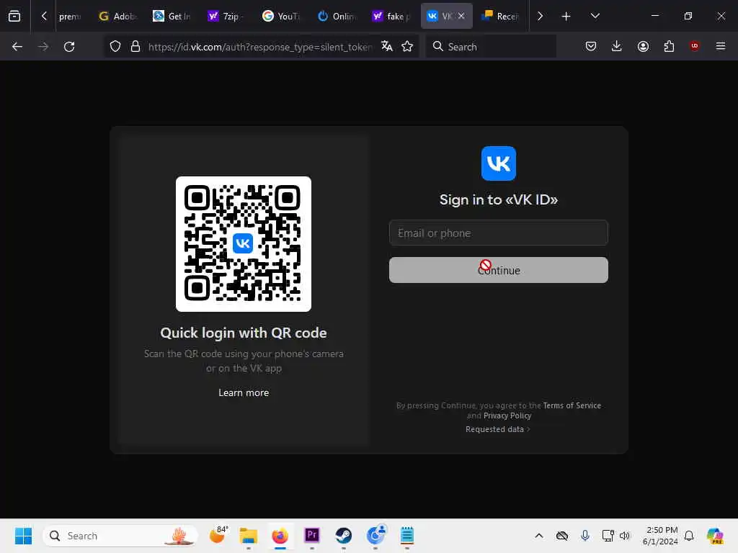Open a new tab with plus button
Viewport: 738px width, 553px height.
point(566,17)
